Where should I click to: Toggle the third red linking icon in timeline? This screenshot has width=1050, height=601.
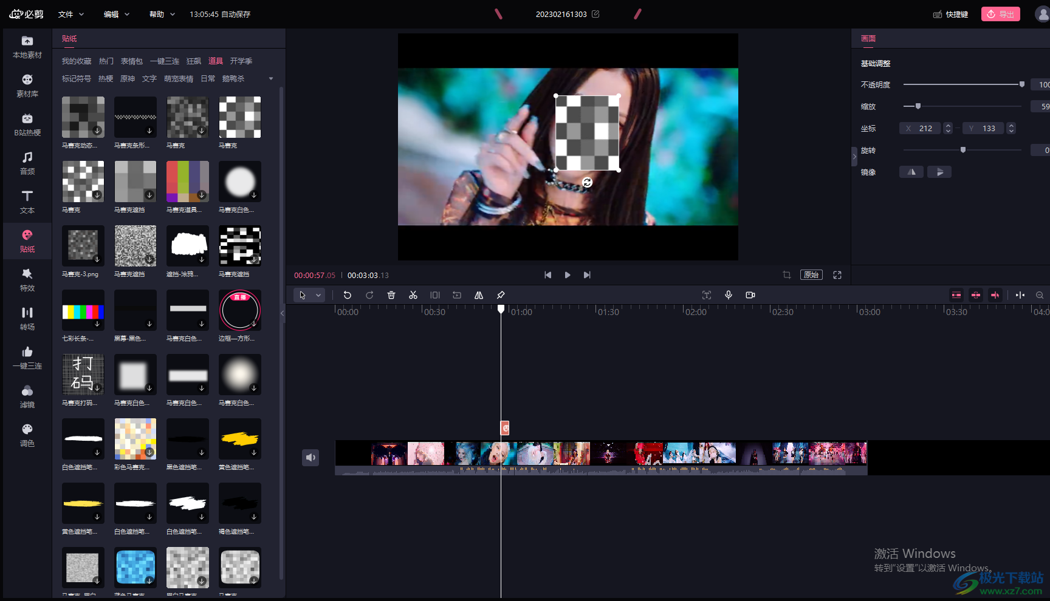995,295
